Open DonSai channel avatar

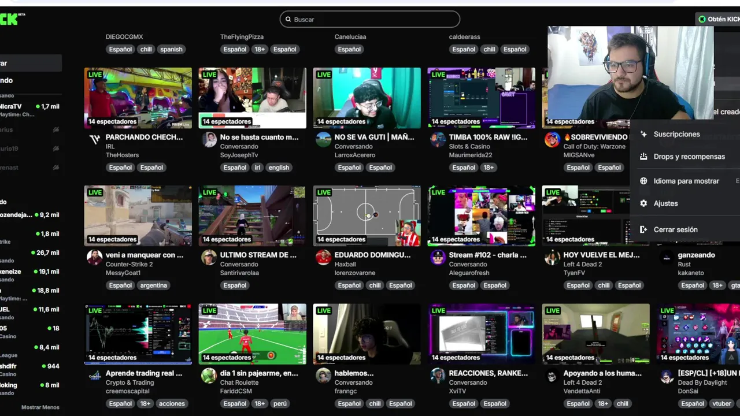667,376
